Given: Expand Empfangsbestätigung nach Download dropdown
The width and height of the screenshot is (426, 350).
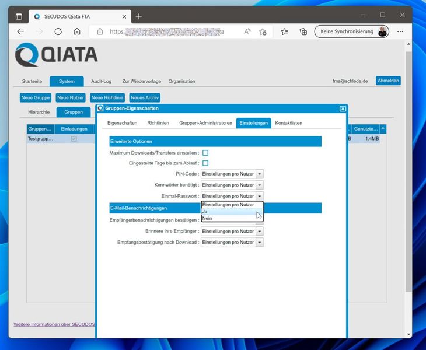Looking at the screenshot, I should 260,242.
